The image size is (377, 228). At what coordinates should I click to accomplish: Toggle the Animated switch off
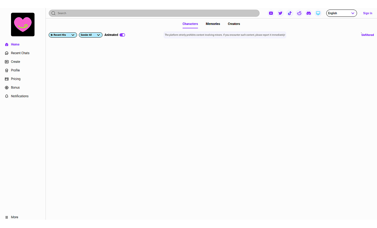(x=122, y=35)
